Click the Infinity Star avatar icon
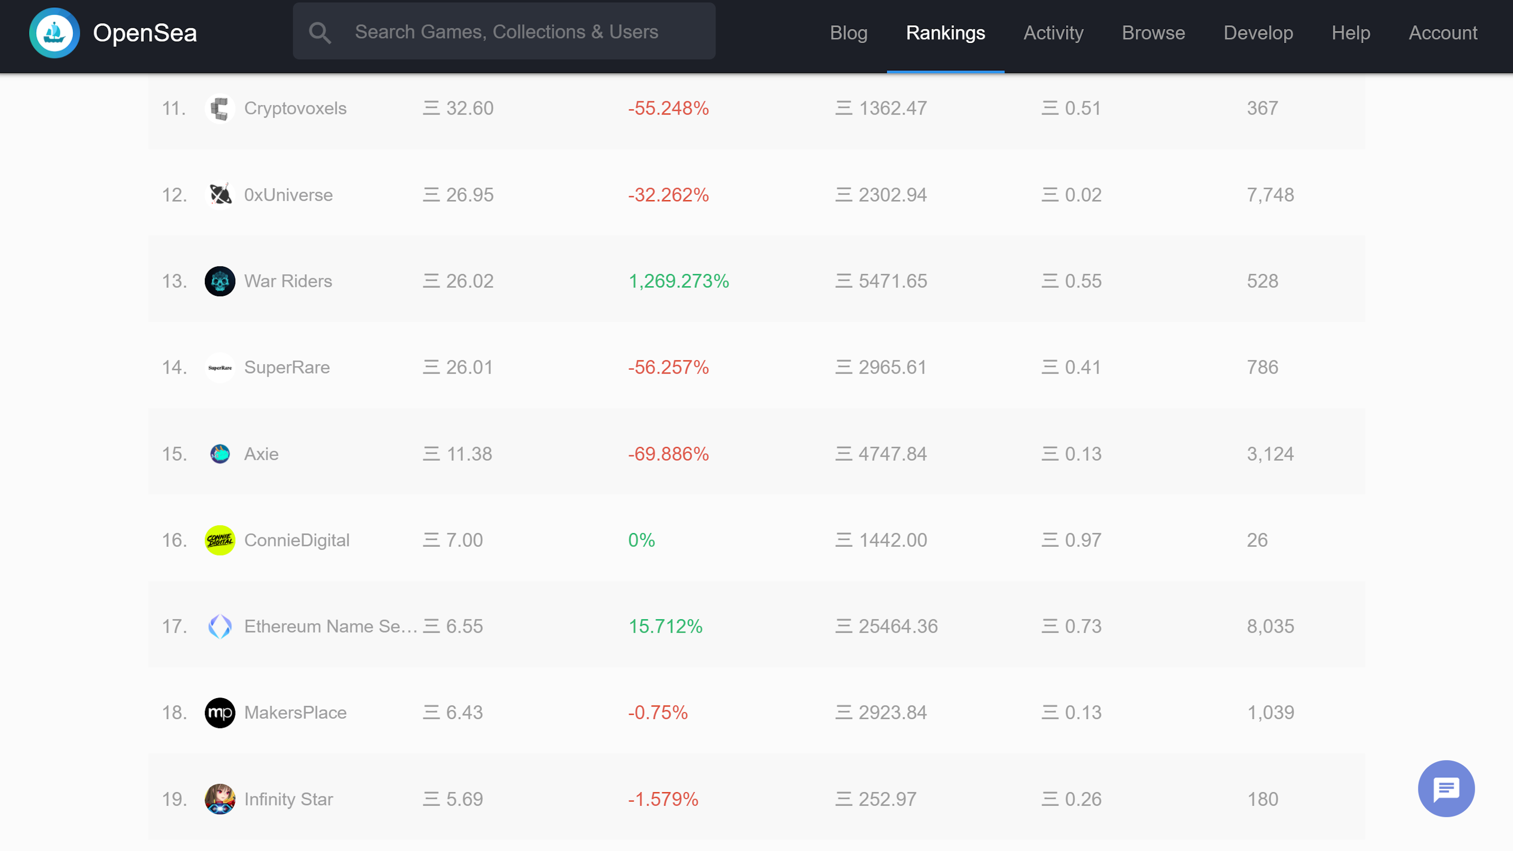This screenshot has height=851, width=1513. (x=220, y=800)
